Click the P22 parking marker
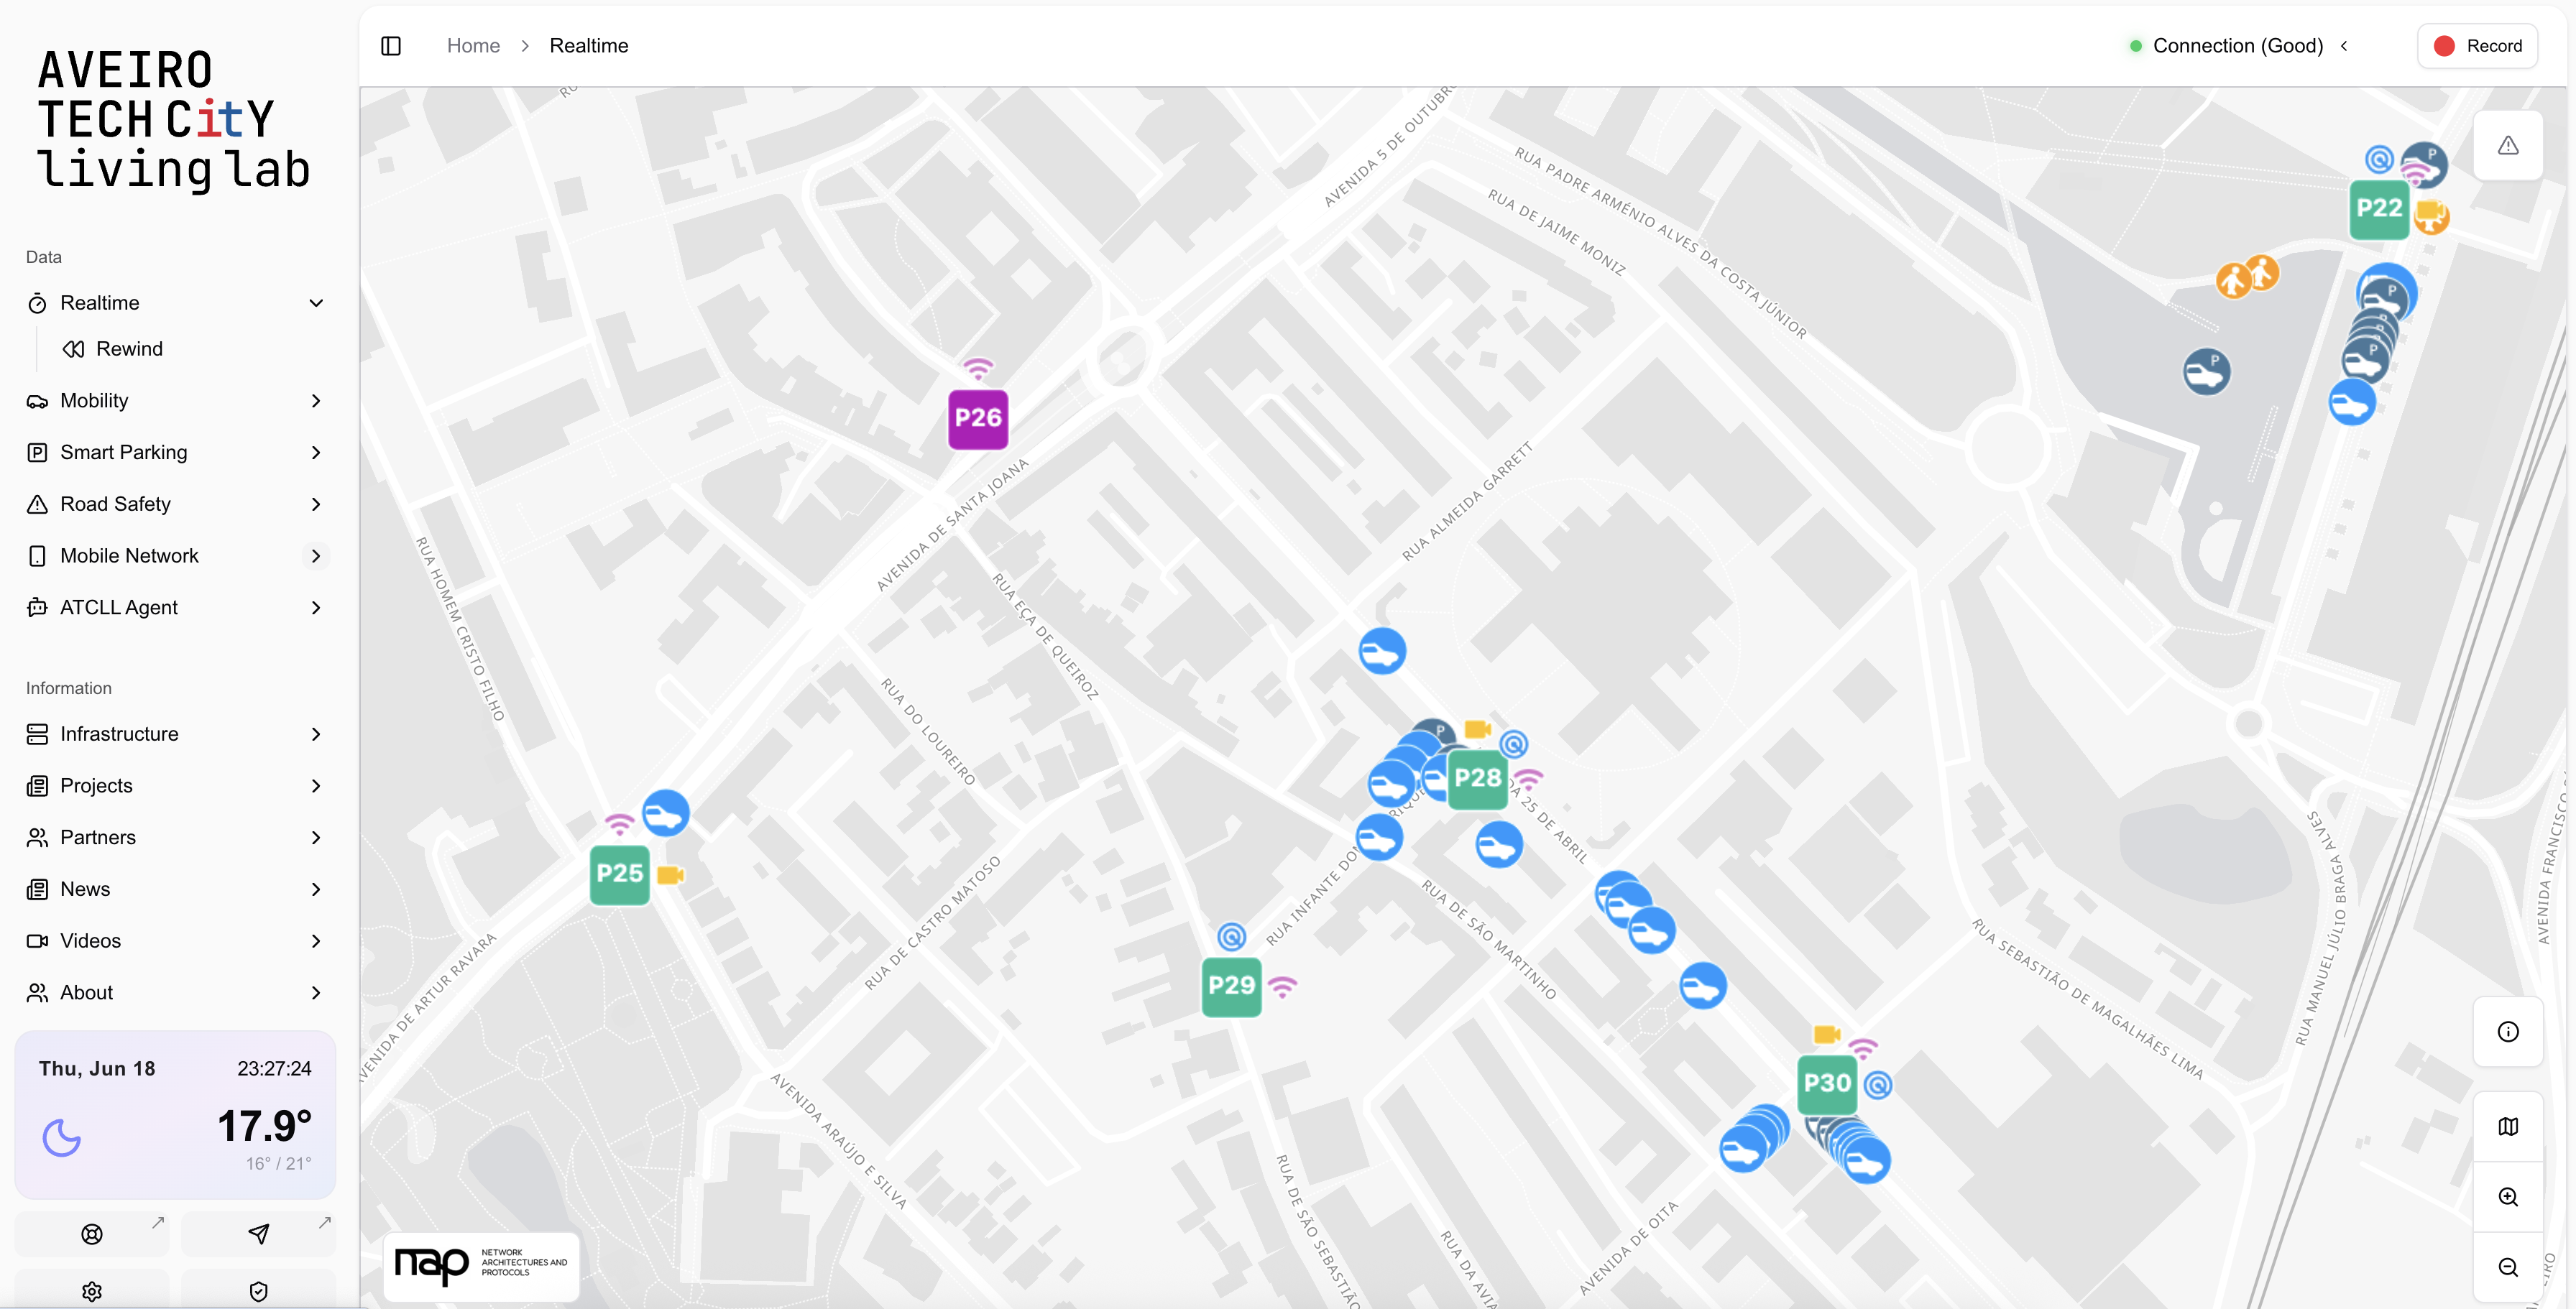Viewport: 2576px width, 1309px height. [x=2379, y=209]
